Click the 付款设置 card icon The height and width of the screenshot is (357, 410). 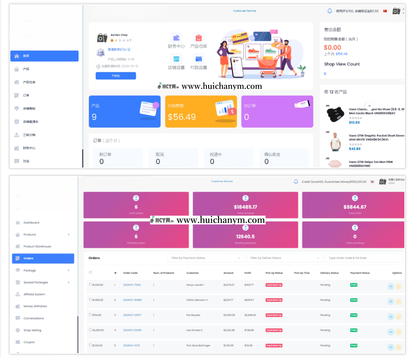(x=199, y=59)
